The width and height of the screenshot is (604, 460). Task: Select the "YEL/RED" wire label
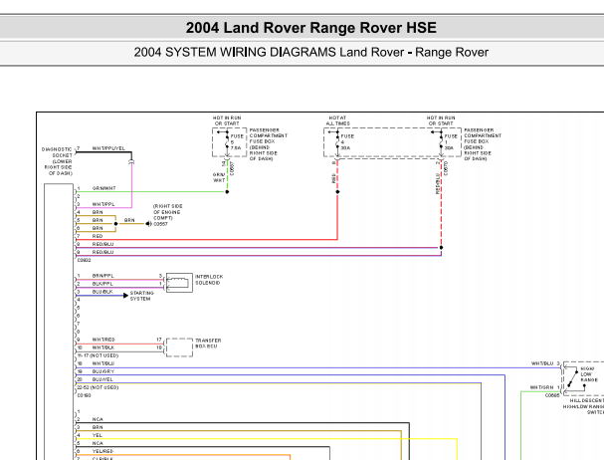point(102,451)
